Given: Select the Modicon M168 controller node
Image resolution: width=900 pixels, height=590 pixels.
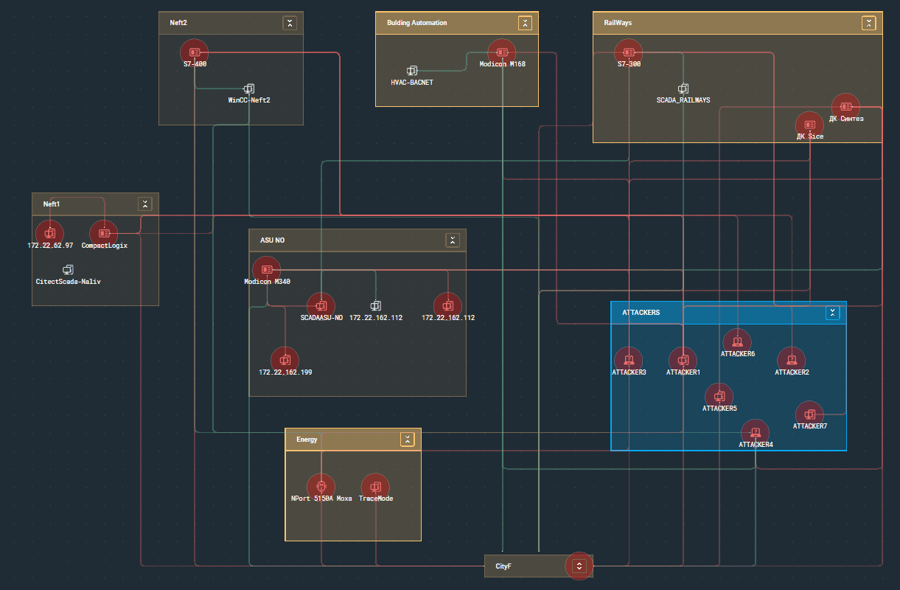Looking at the screenshot, I should 502,52.
